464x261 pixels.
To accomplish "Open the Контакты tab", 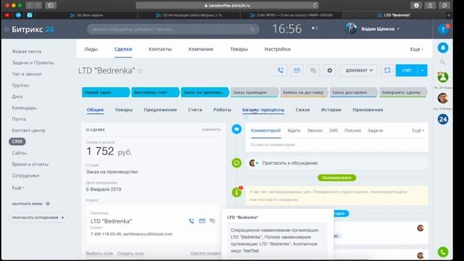I will tap(160, 49).
